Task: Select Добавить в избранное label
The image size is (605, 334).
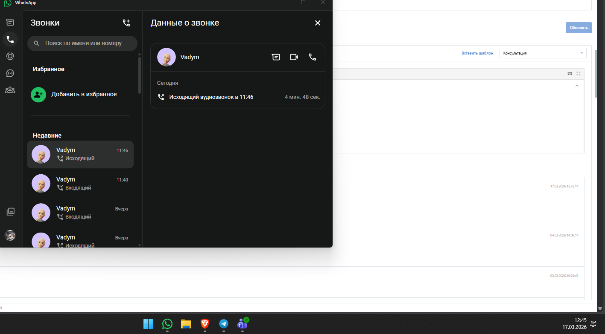Action: tap(84, 94)
